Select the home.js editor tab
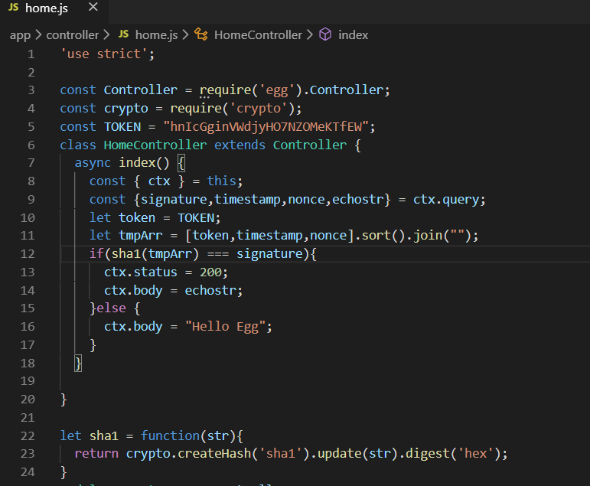Viewport: 590px width, 486px height. pos(46,8)
